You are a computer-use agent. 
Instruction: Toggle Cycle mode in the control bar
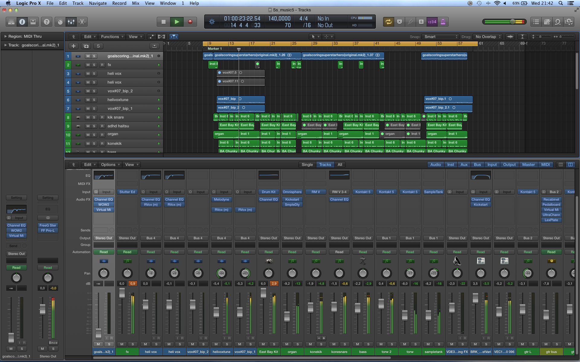(x=389, y=22)
